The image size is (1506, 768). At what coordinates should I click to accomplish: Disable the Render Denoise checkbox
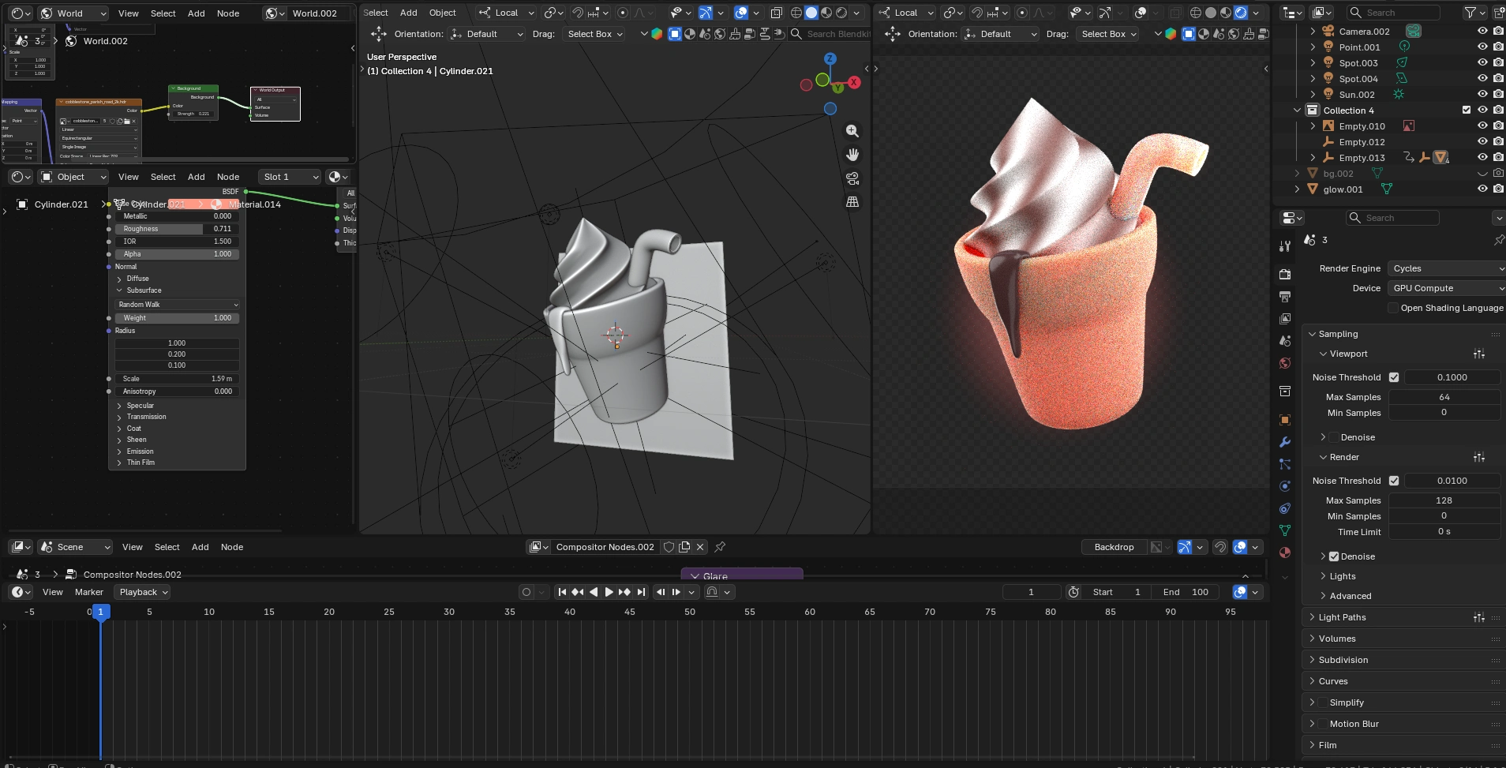click(x=1334, y=556)
